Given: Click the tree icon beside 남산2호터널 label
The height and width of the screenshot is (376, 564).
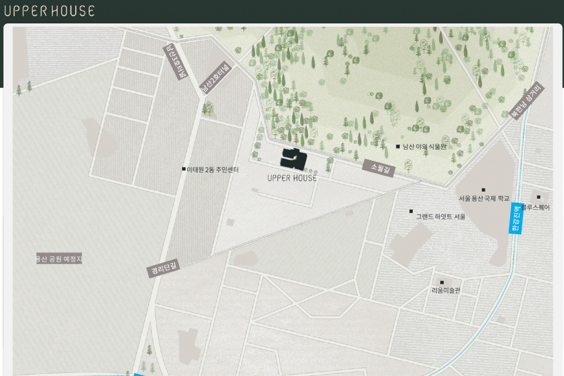Looking at the screenshot, I should click(x=208, y=108).
